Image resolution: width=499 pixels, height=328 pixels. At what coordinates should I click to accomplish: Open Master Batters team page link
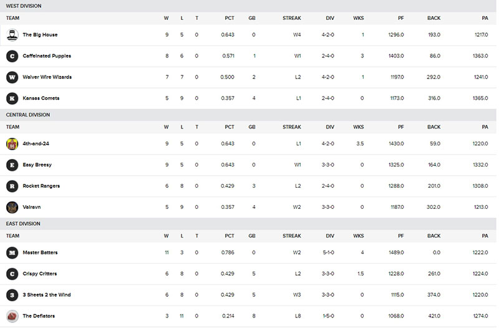40,253
